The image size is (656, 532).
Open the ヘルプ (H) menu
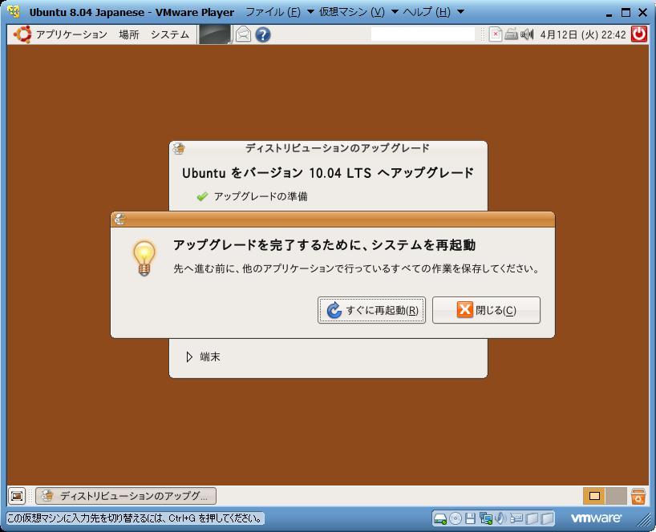[427, 12]
